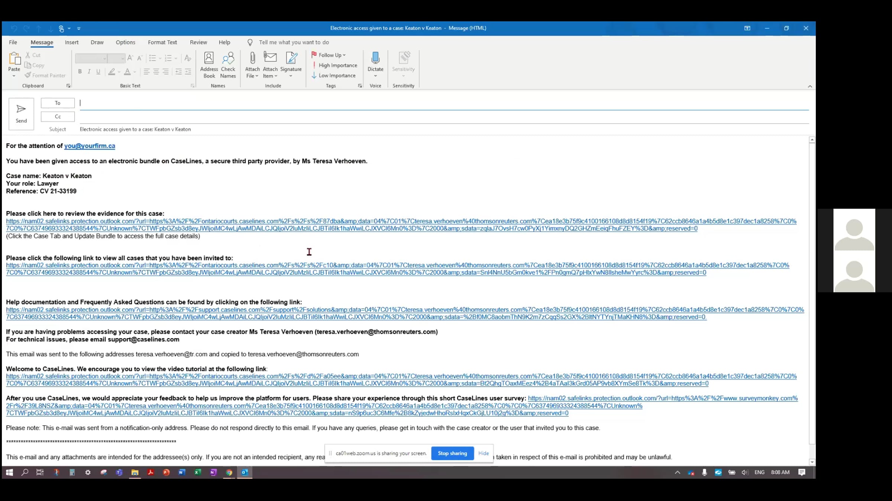Switch to the Draw tab

[x=97, y=42]
